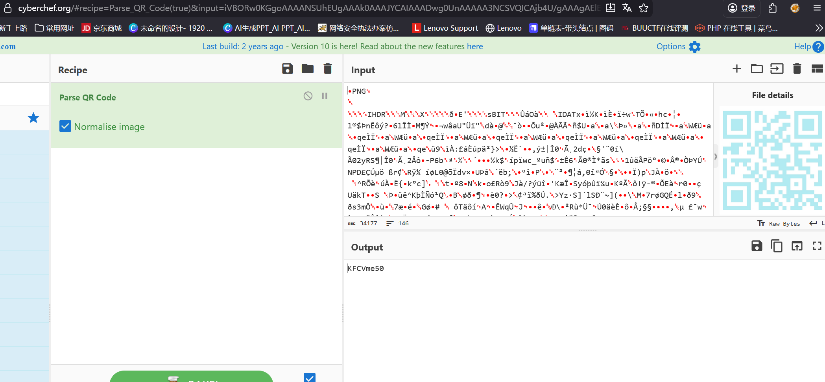Viewport: 825px width, 382px height.
Task: Open browser reader/install page icon
Action: tap(611, 8)
